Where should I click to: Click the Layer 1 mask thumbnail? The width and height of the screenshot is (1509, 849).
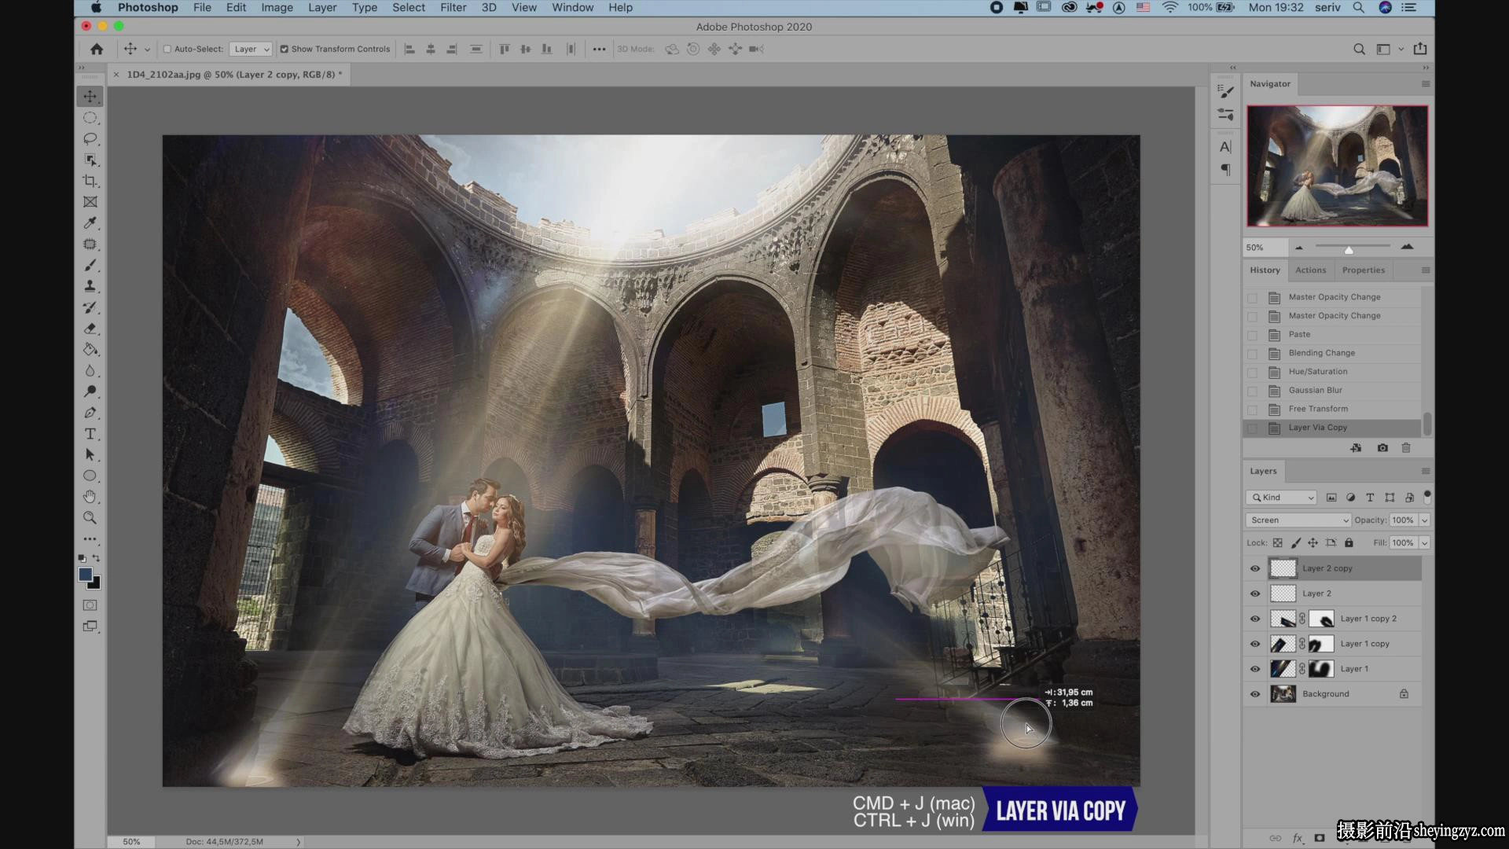(x=1321, y=669)
